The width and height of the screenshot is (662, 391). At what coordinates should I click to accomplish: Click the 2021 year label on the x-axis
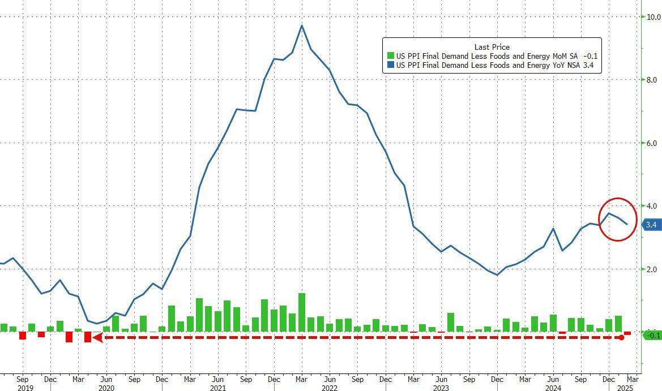tap(218, 388)
